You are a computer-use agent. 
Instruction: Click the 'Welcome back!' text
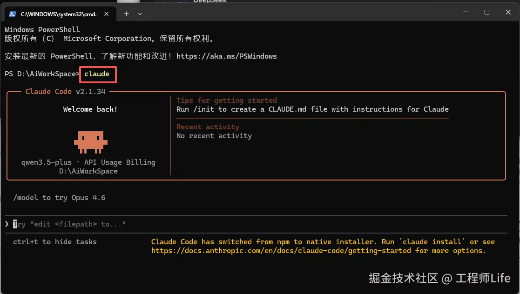pos(90,109)
